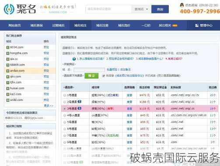
Task: Click the red fourth FAQ link
Action: [x=174, y=59]
